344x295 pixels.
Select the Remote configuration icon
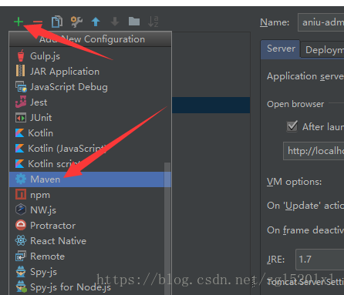(21, 256)
